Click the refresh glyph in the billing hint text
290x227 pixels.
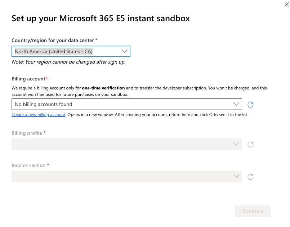pyautogui.click(x=211, y=115)
